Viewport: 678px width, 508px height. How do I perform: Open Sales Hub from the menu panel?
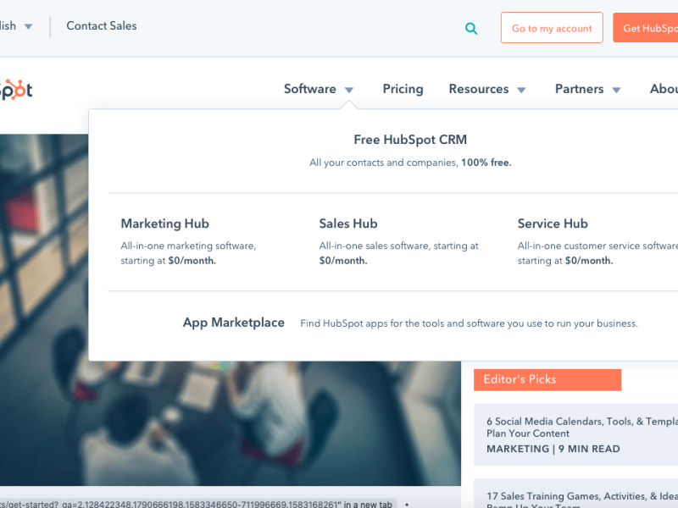(348, 223)
